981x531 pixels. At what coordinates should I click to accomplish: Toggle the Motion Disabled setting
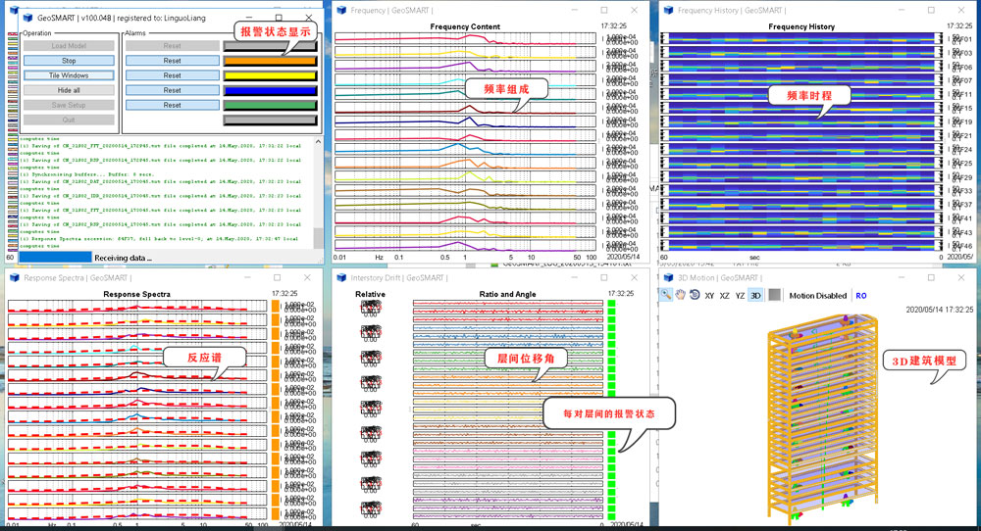[817, 295]
